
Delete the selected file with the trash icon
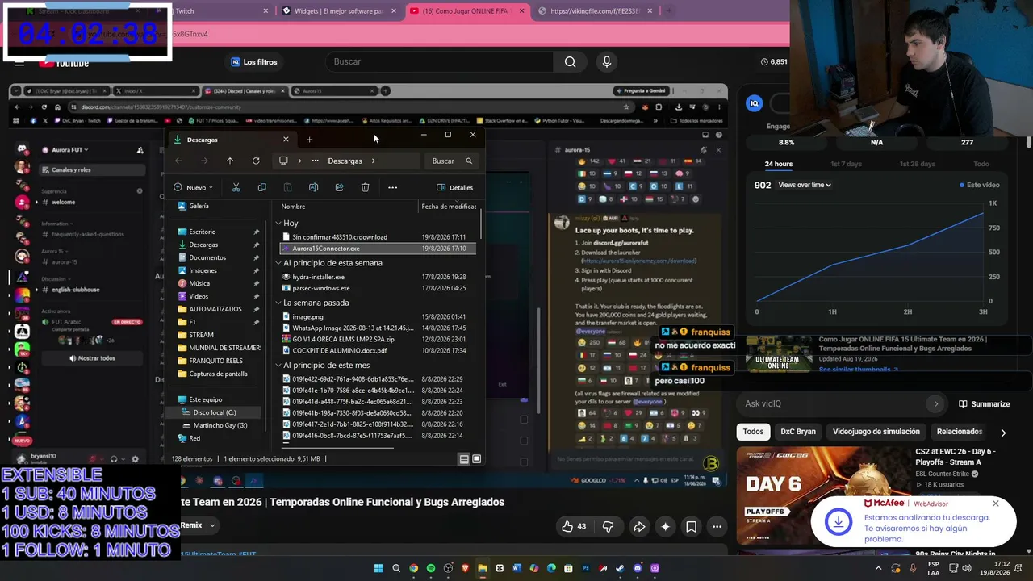[365, 187]
